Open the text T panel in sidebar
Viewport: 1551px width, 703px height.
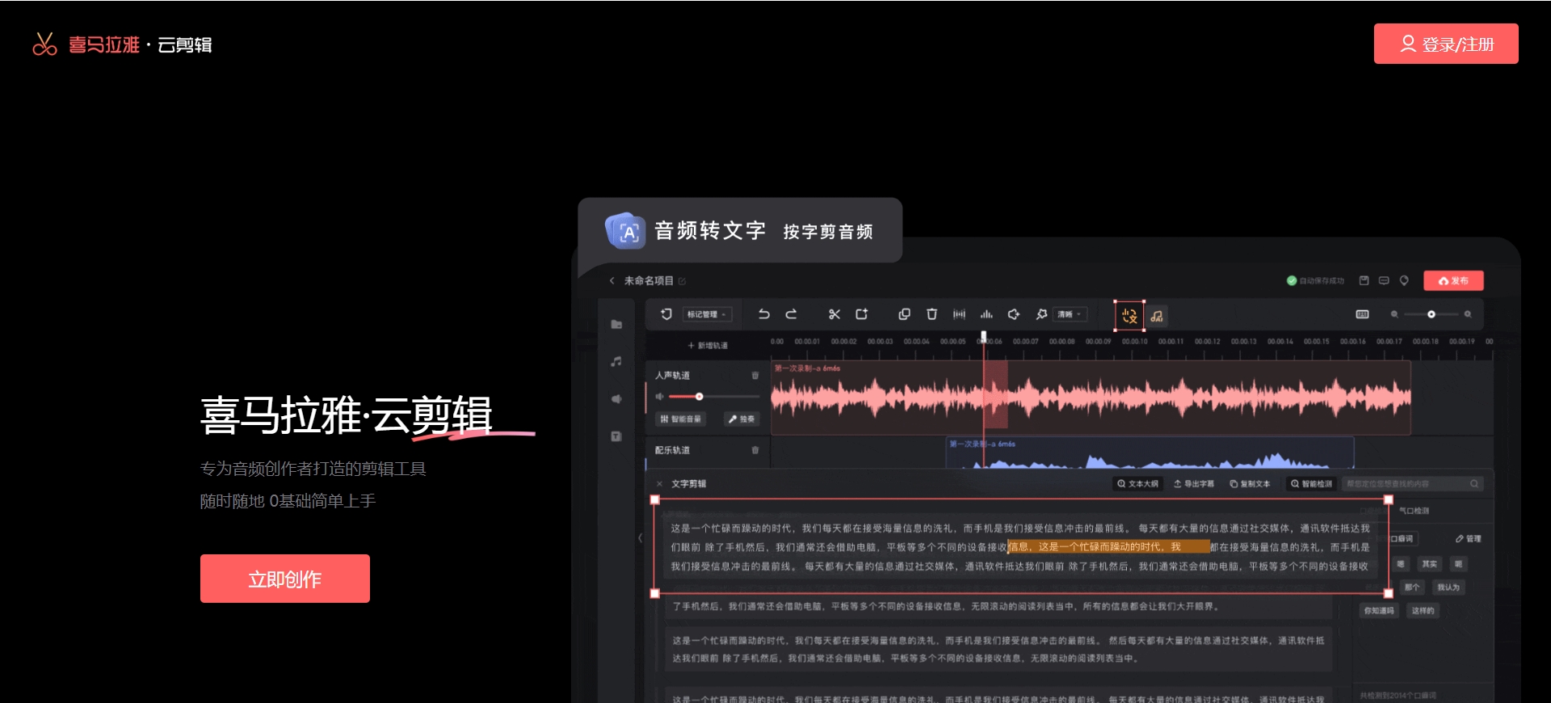point(616,436)
